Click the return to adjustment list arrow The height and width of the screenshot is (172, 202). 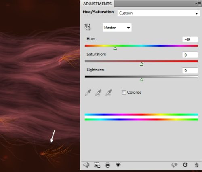click(86, 165)
